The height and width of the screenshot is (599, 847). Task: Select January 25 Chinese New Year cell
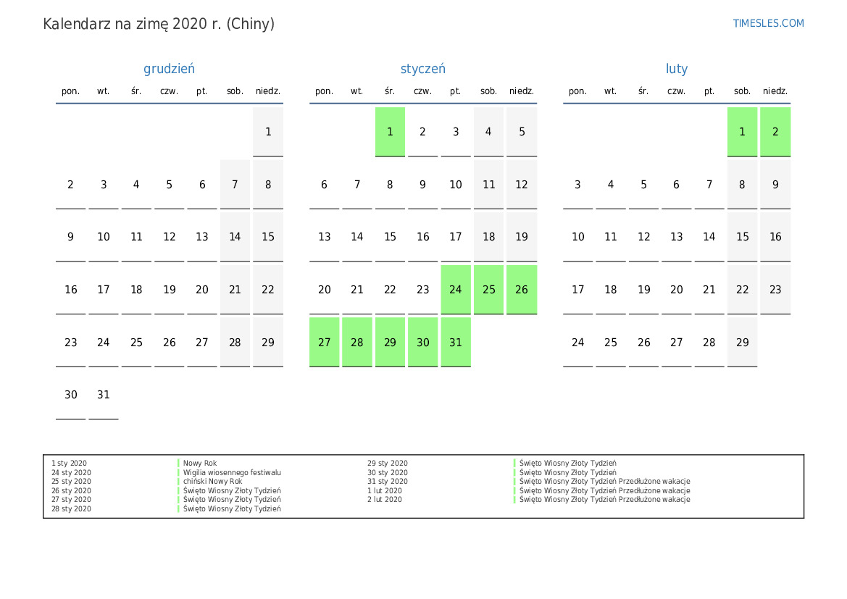pos(488,290)
